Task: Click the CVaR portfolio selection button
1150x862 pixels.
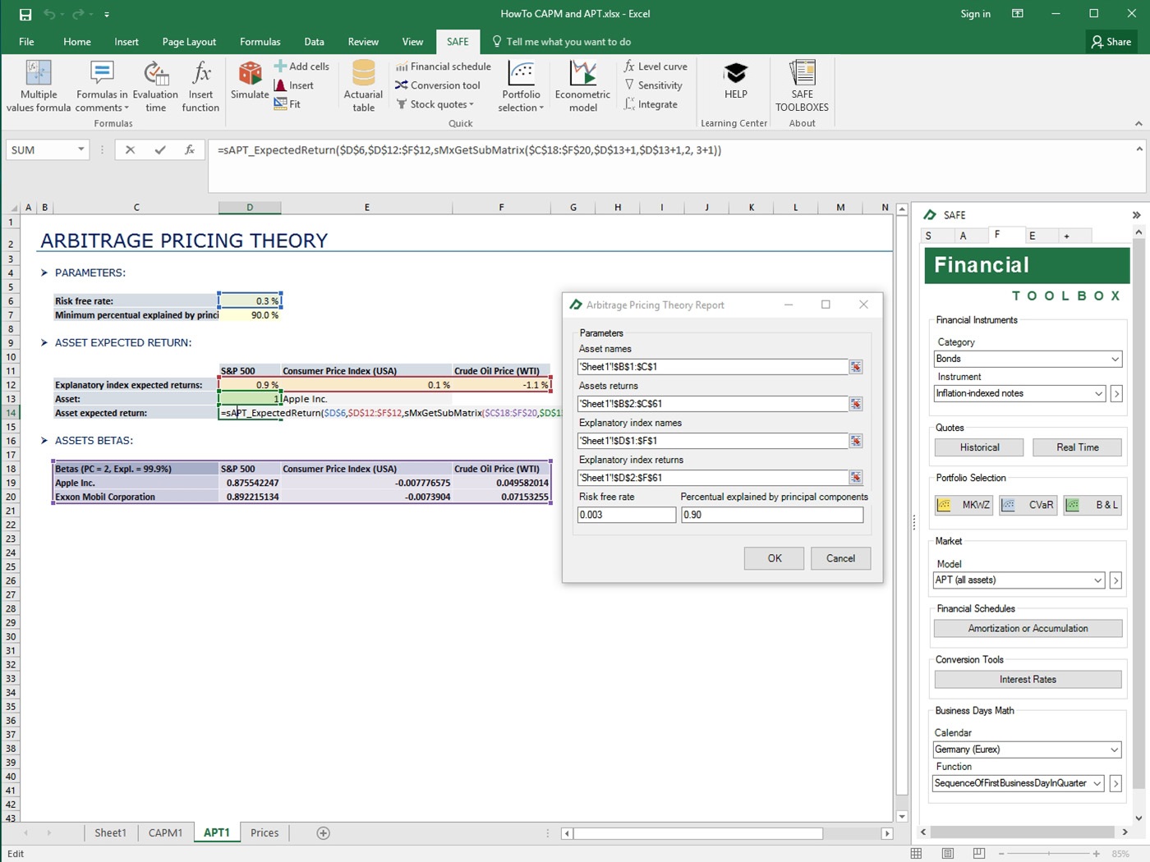Action: [1028, 505]
